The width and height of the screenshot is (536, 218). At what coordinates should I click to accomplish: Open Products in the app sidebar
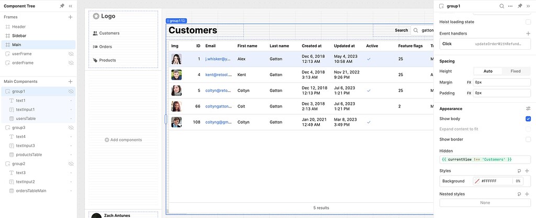click(104, 60)
